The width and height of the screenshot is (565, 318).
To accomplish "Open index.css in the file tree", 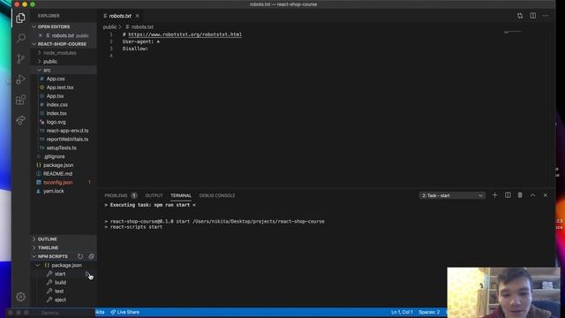I will (56, 104).
